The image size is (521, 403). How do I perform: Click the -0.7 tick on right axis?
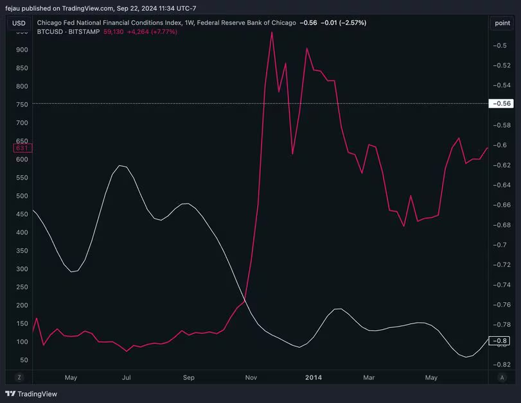coord(500,244)
